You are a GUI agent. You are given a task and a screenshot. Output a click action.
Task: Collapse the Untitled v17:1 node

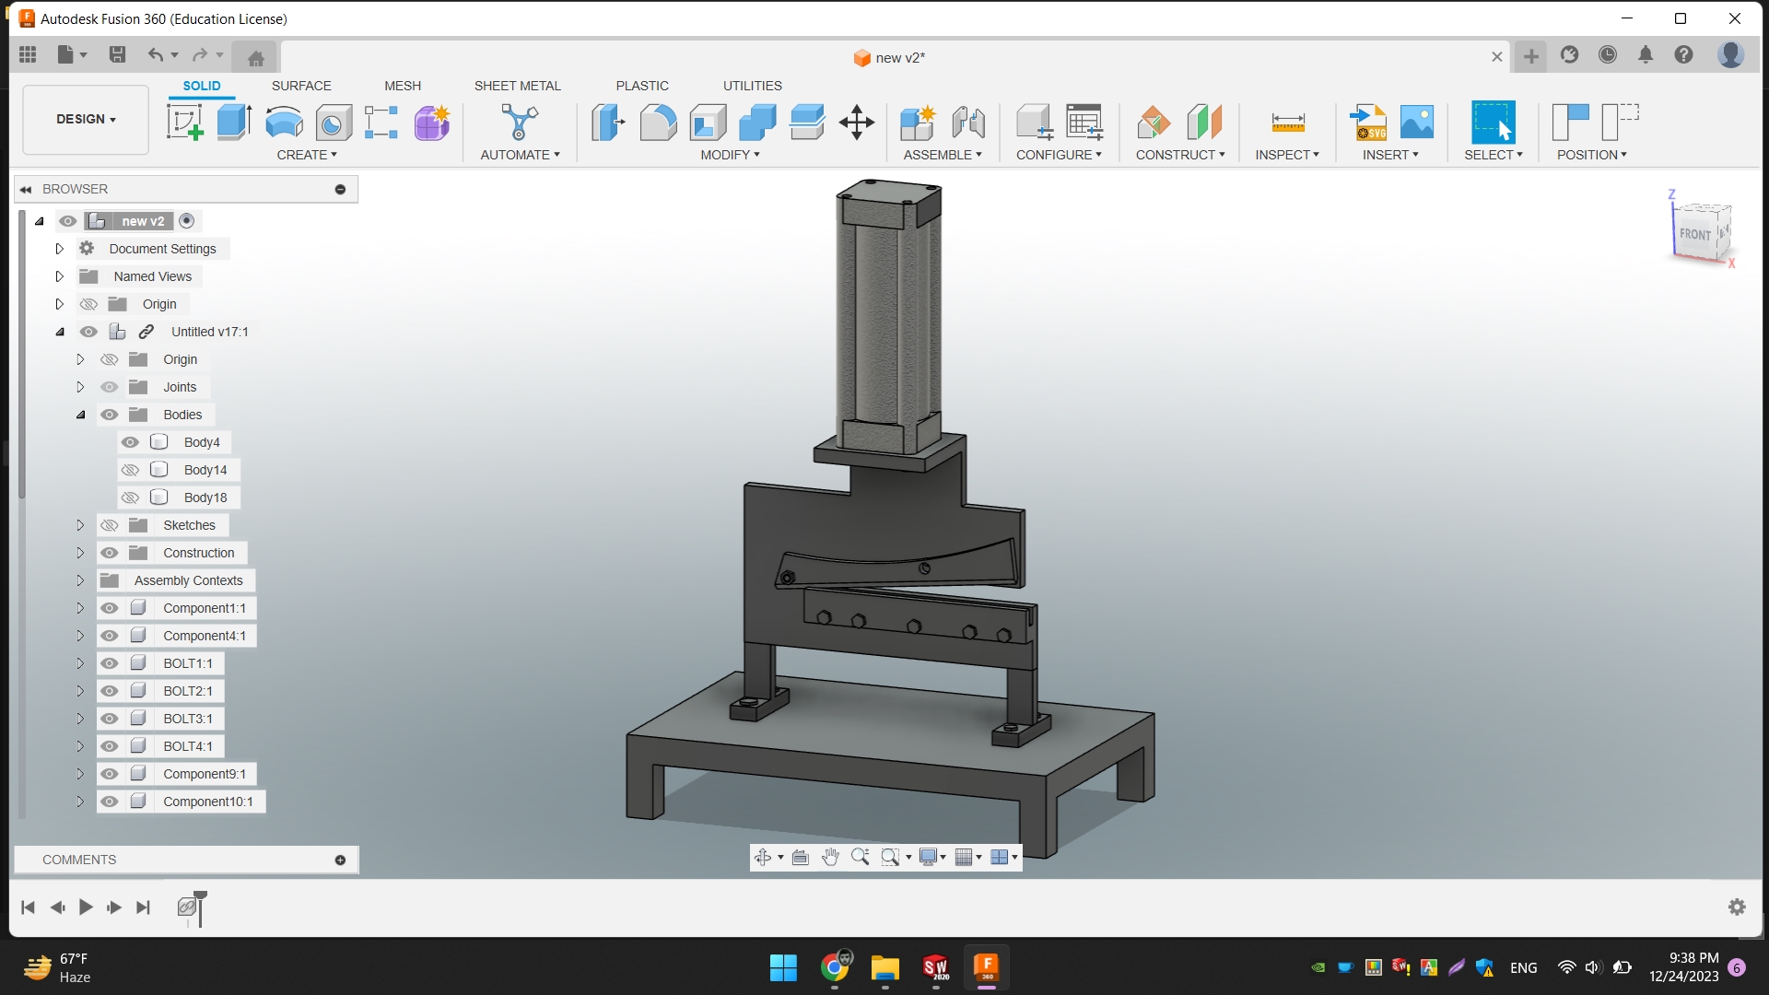[x=60, y=332]
